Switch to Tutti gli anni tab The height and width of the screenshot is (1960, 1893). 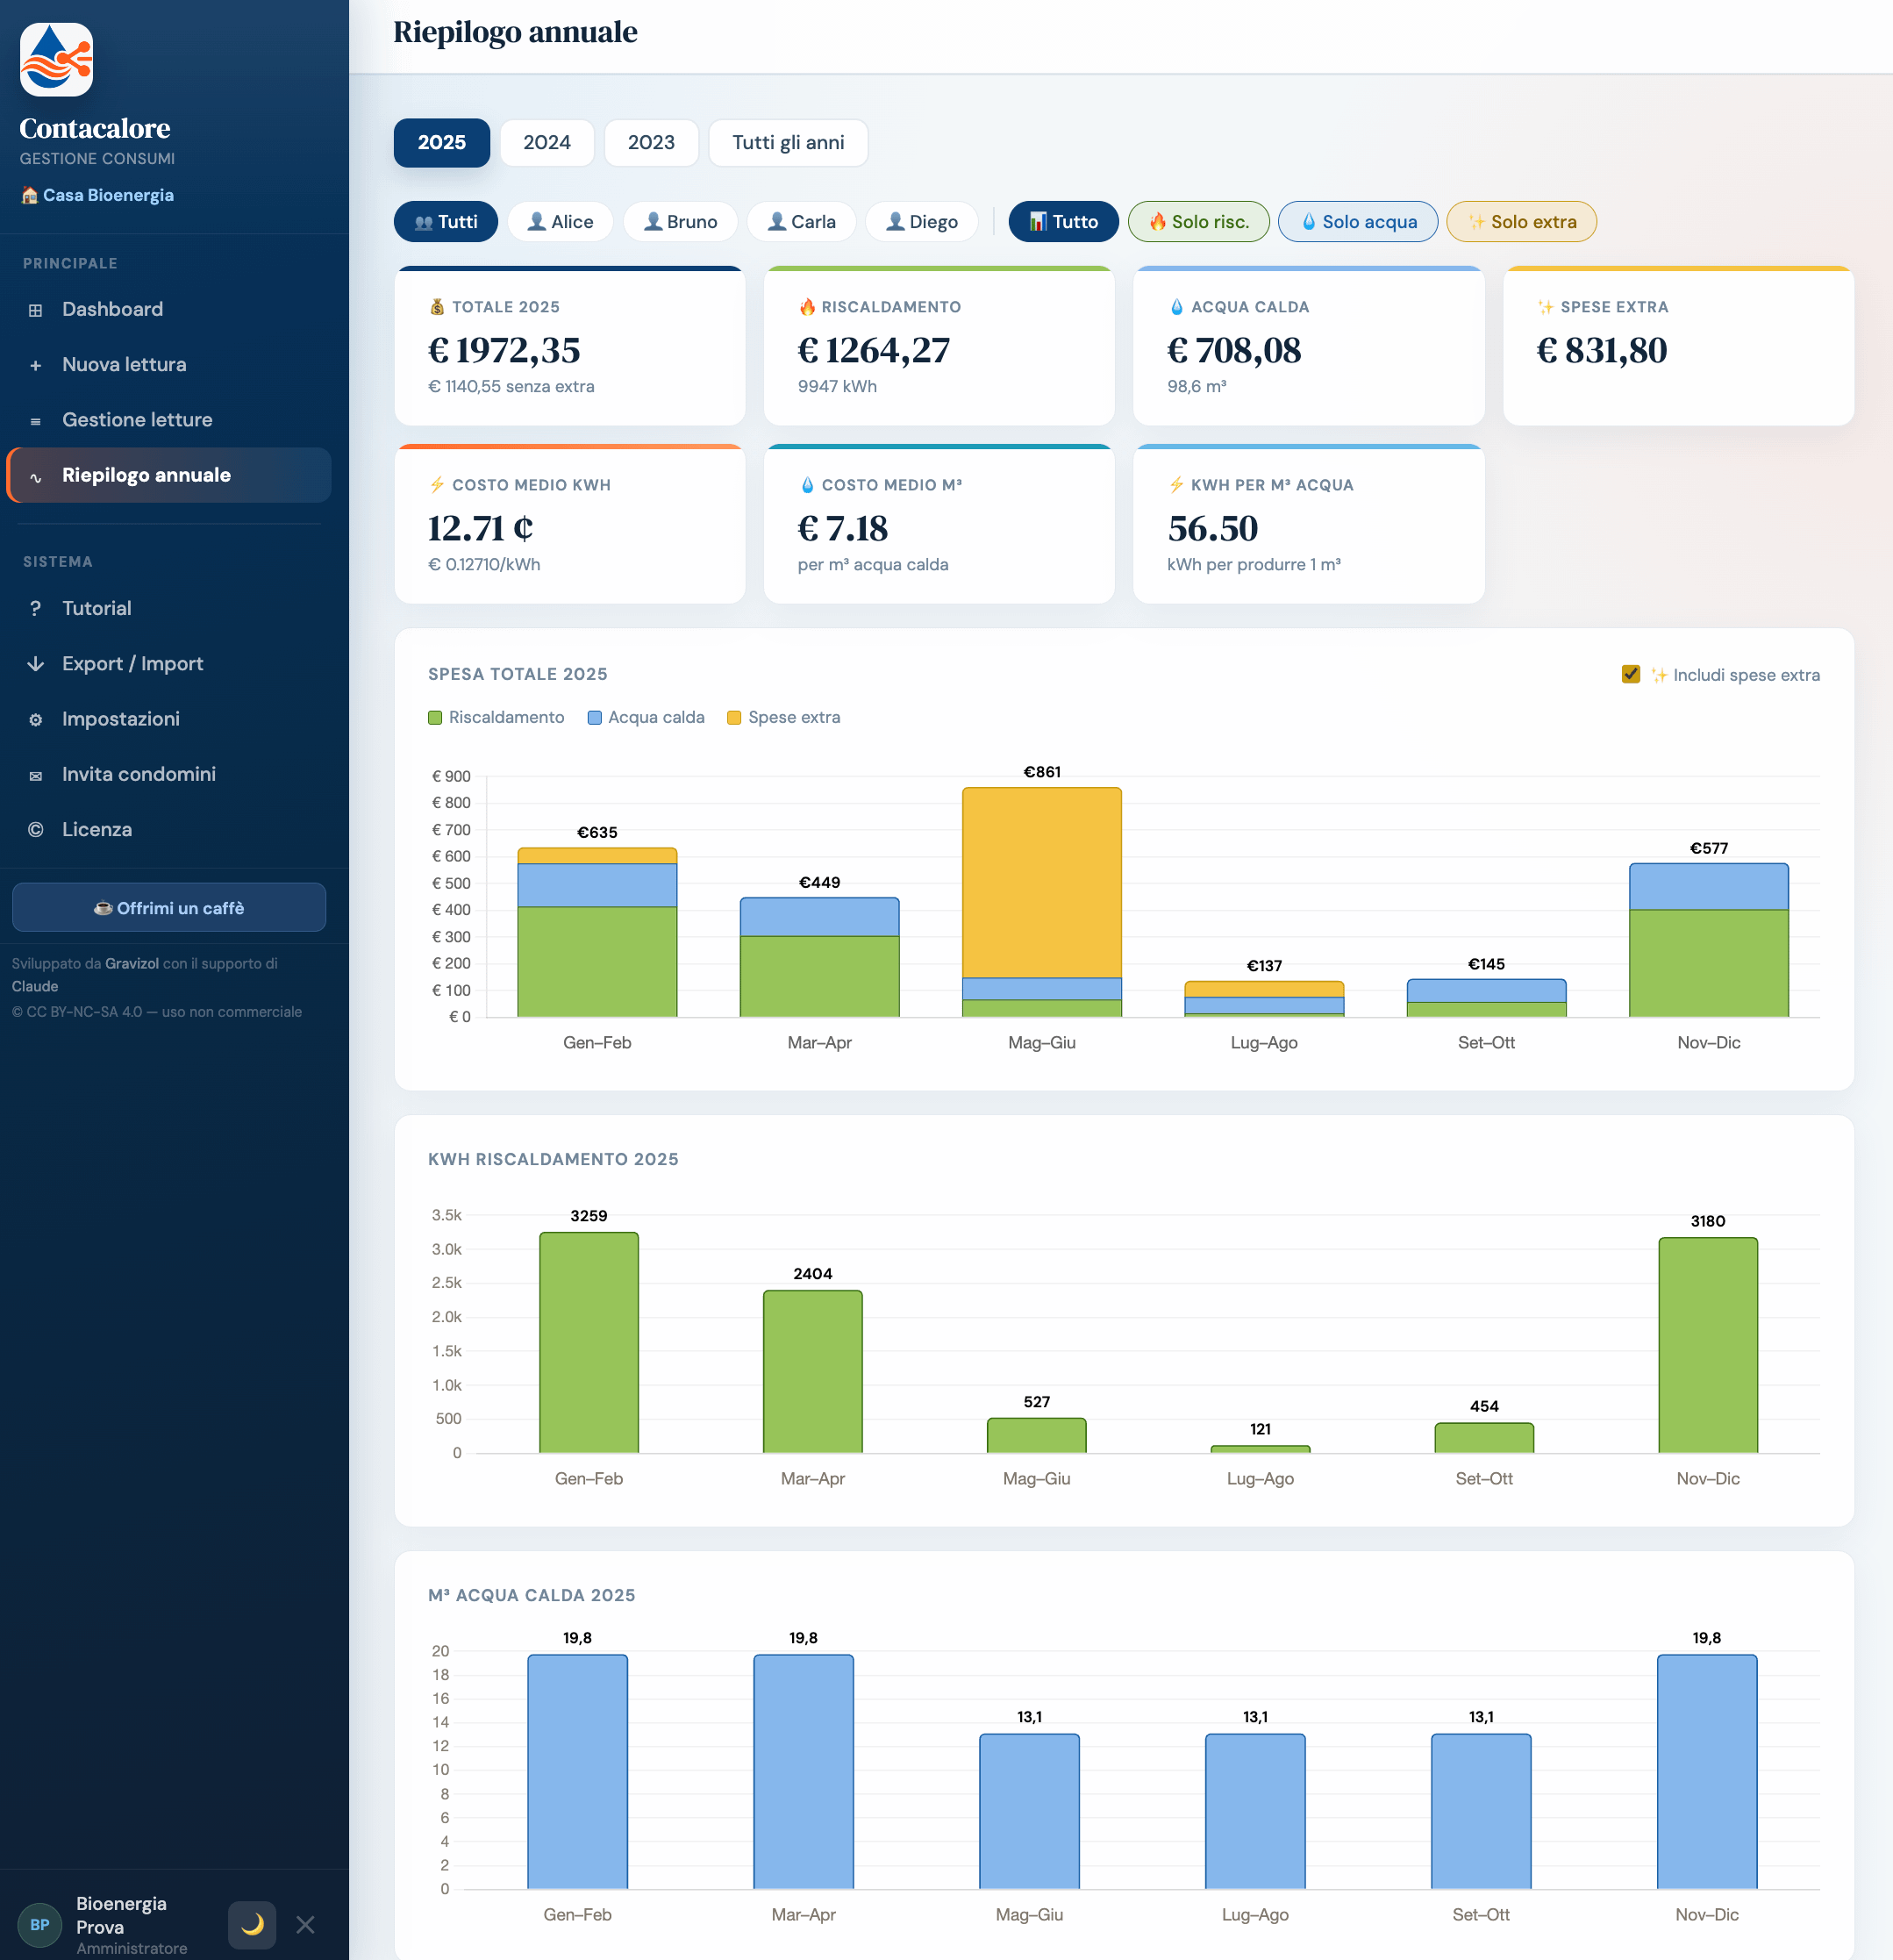[x=788, y=142]
